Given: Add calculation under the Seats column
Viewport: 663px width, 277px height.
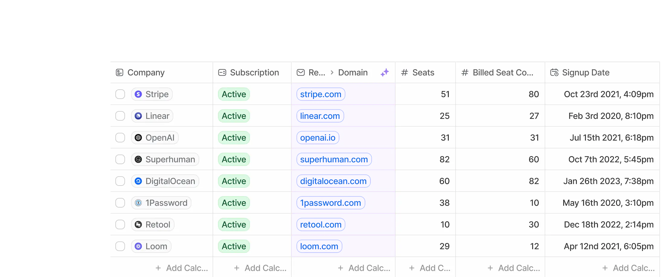Looking at the screenshot, I should click(x=429, y=268).
